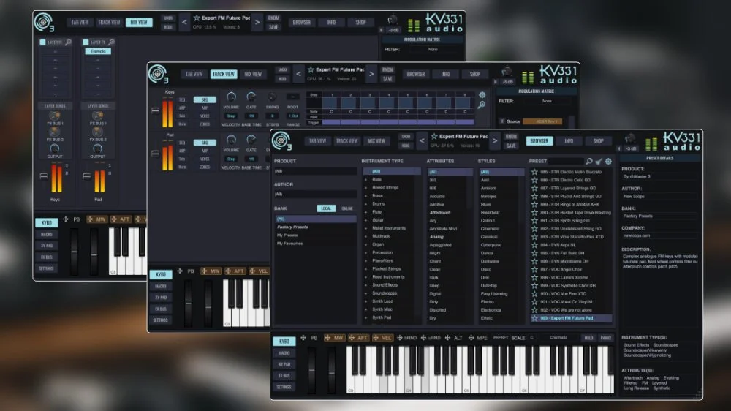Go to previous preset arrow in front window
This screenshot has height=411, width=731.
pyautogui.click(x=422, y=140)
